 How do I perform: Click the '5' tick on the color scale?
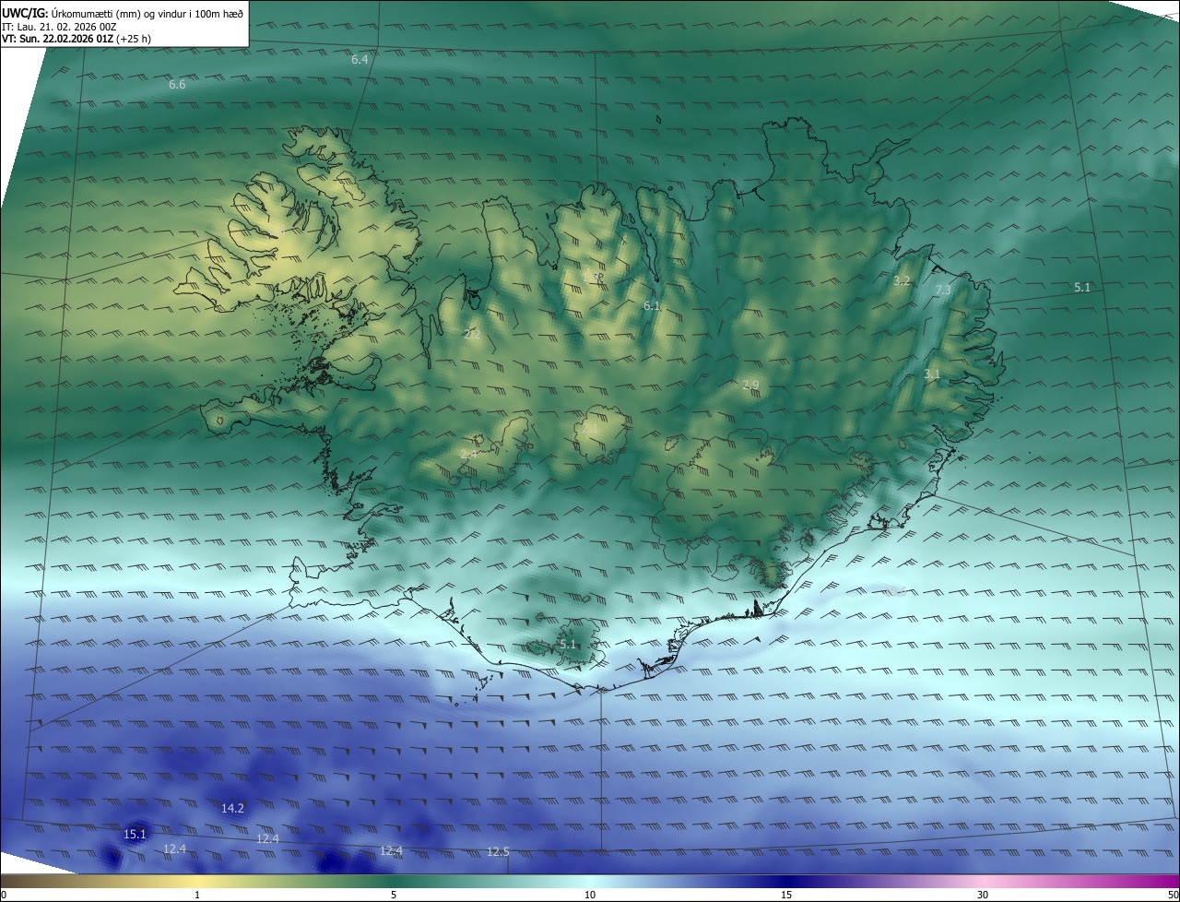pyautogui.click(x=394, y=895)
